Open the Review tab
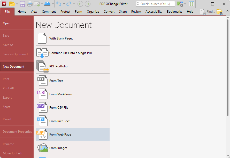 136,12
